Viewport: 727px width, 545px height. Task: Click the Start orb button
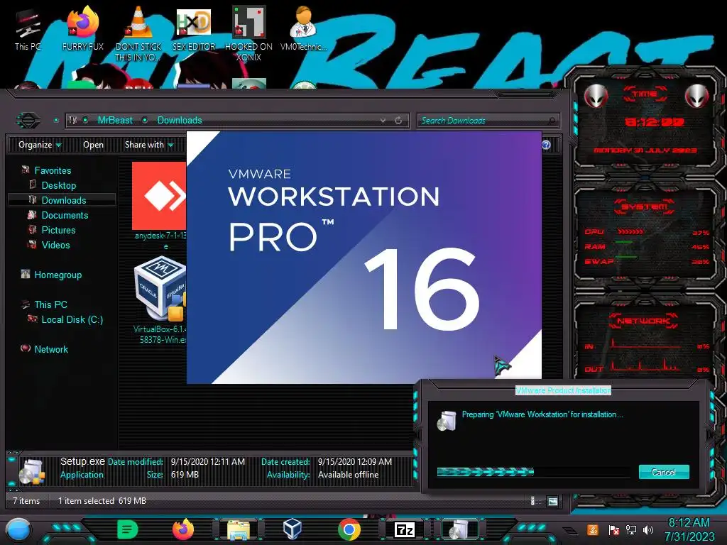click(18, 529)
